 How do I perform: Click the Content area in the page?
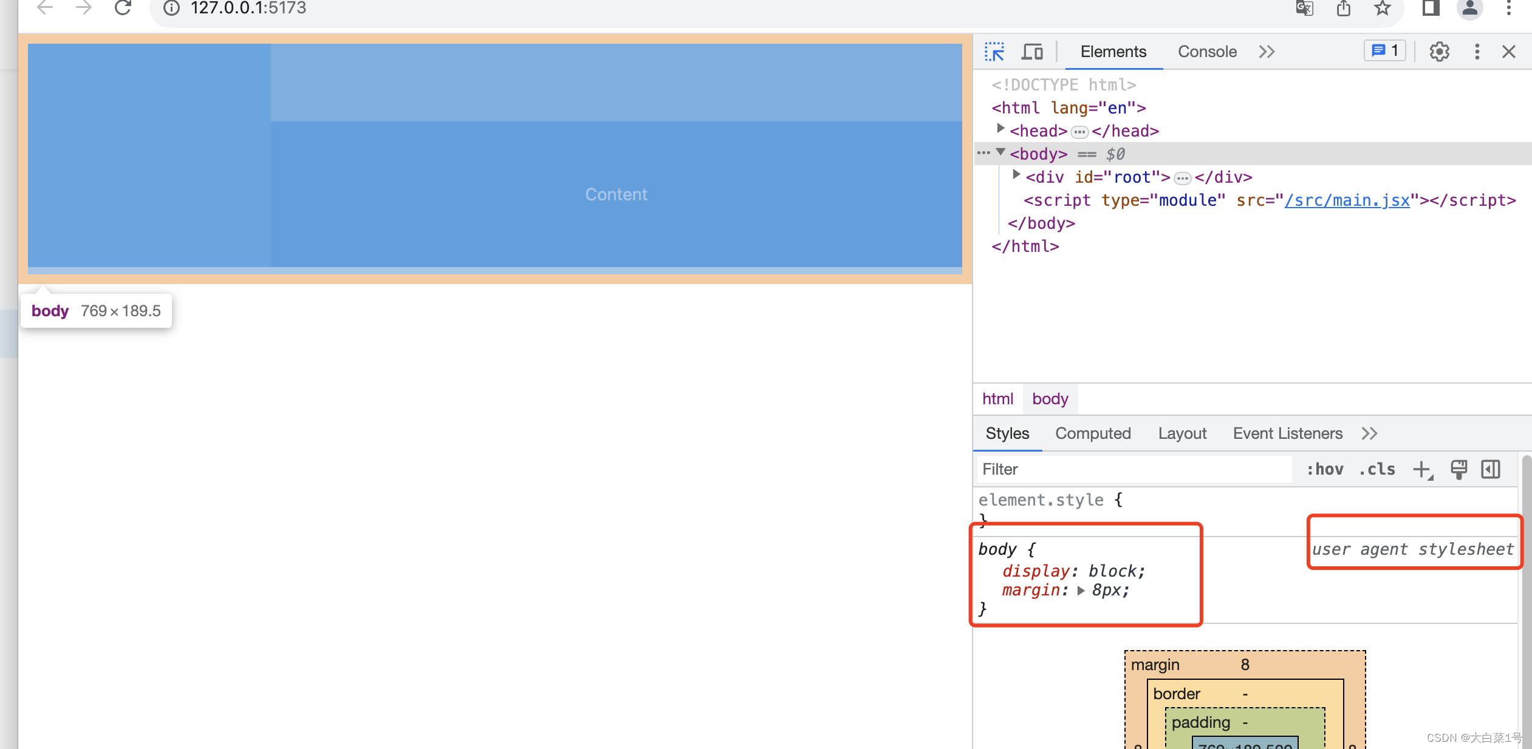click(616, 194)
